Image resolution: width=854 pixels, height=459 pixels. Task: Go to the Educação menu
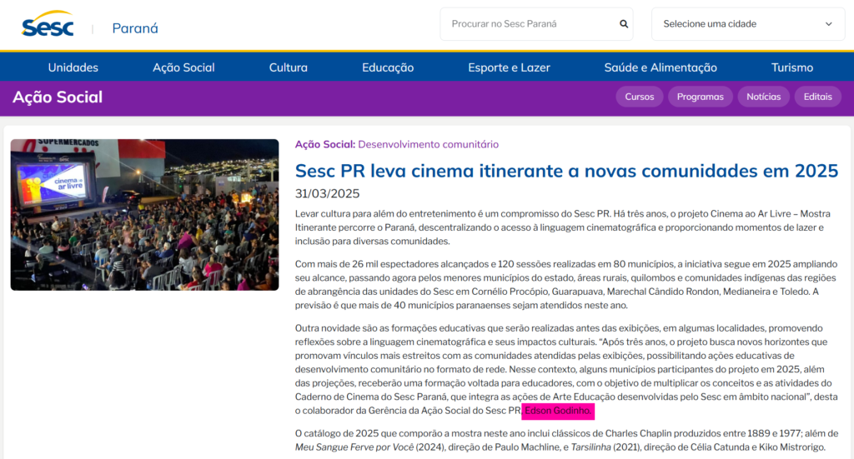click(x=388, y=67)
